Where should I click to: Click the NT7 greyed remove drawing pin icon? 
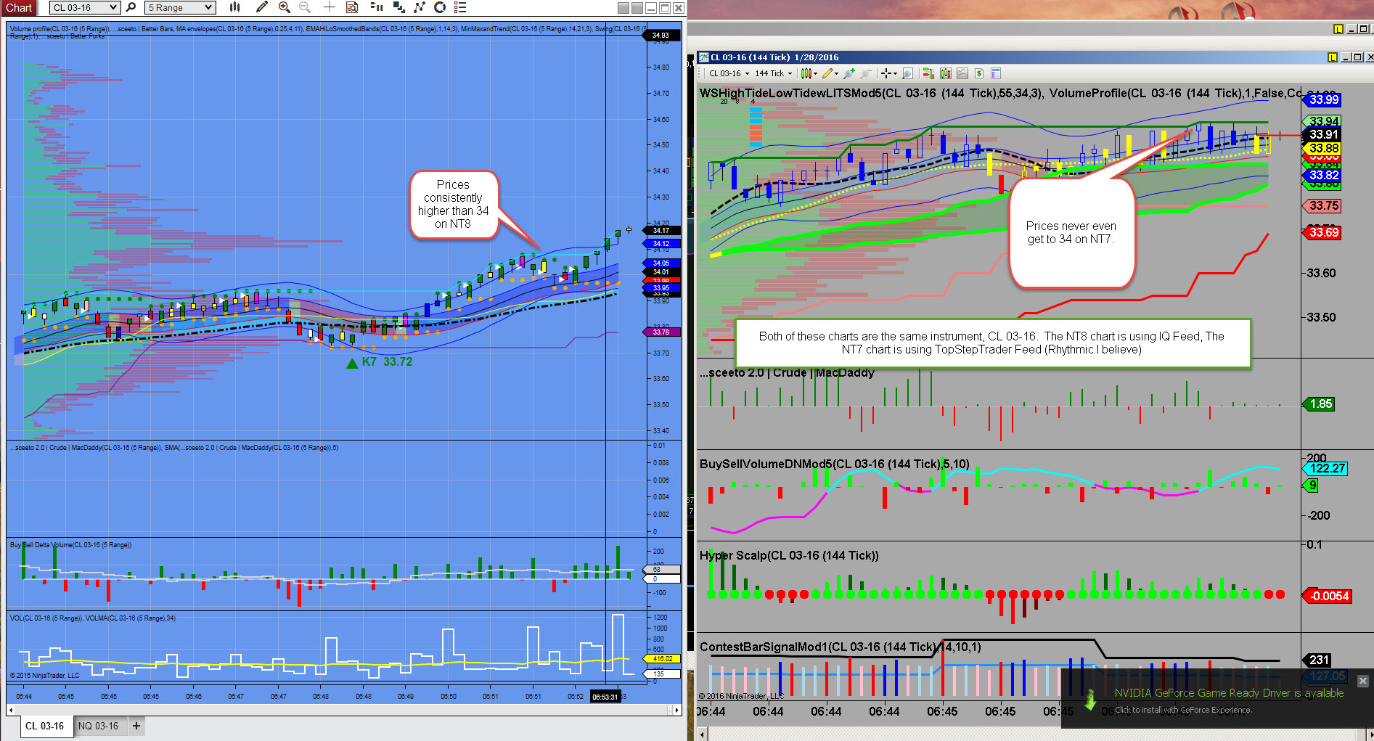(865, 73)
